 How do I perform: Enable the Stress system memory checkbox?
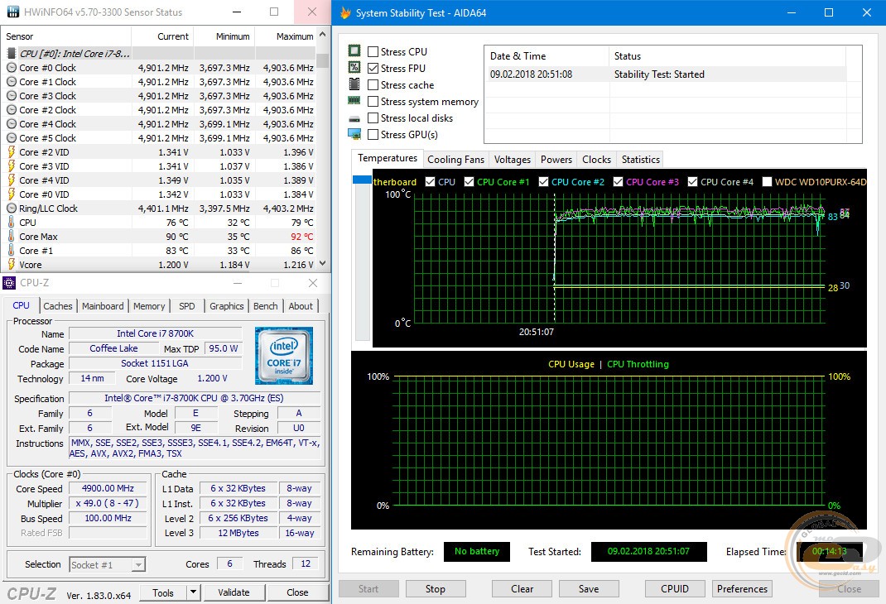point(373,101)
